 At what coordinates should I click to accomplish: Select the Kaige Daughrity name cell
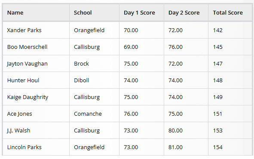(x=36, y=97)
